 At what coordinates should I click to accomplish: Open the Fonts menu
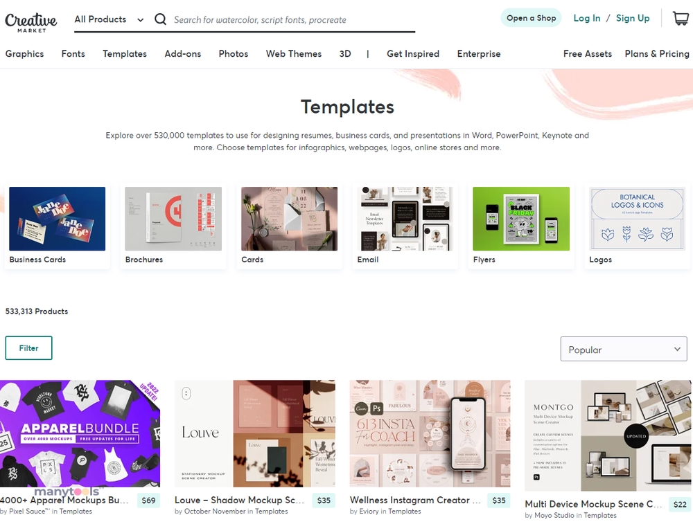click(x=73, y=54)
